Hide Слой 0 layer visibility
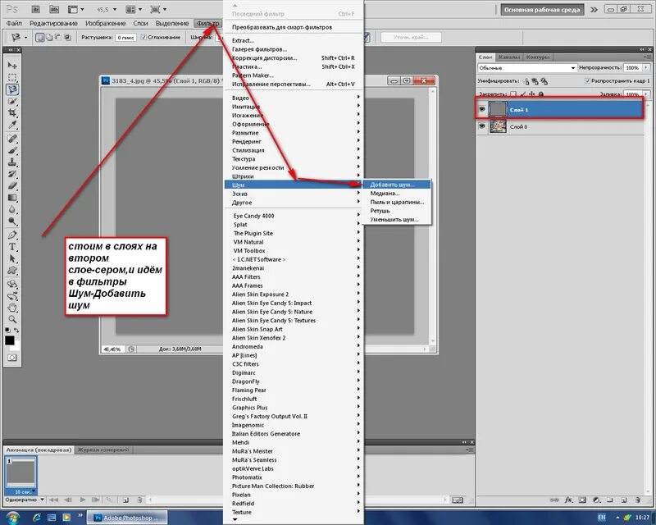Image resolution: width=656 pixels, height=525 pixels. 482,126
